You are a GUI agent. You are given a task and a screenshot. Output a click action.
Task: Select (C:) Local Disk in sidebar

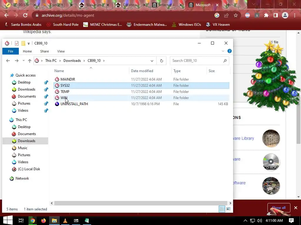pos(29,169)
